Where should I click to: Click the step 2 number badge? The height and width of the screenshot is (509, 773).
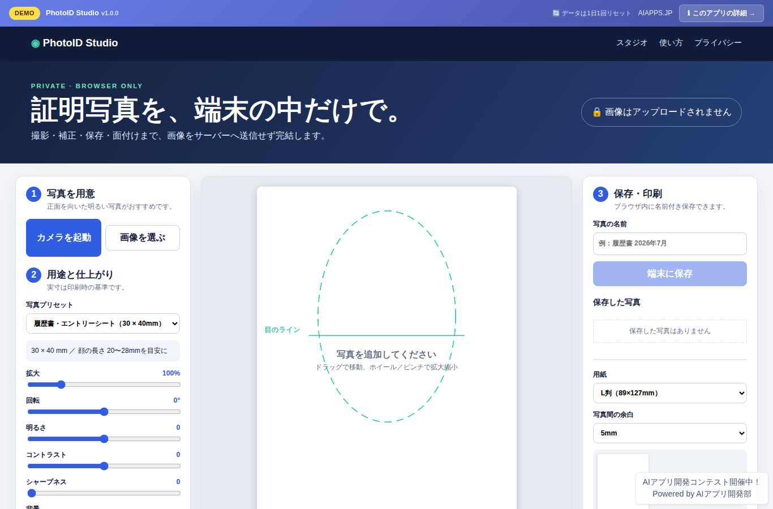pyautogui.click(x=33, y=275)
